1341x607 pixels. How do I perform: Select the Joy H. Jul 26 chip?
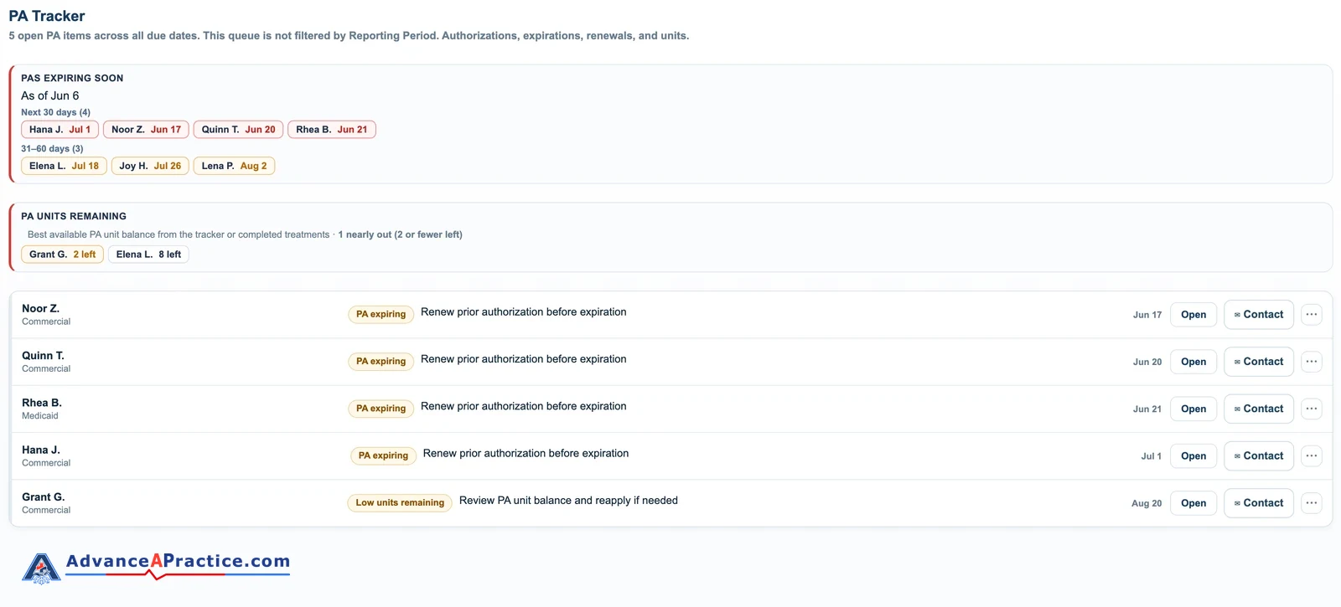pyautogui.click(x=150, y=166)
